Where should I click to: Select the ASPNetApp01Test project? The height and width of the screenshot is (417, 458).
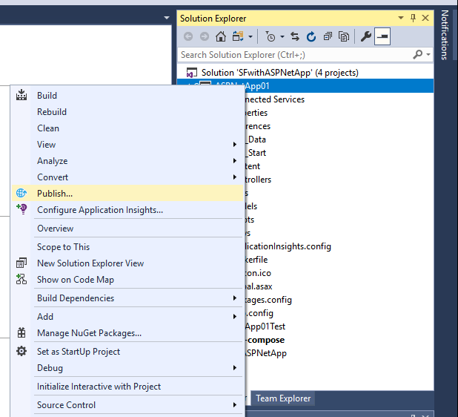(x=265, y=326)
